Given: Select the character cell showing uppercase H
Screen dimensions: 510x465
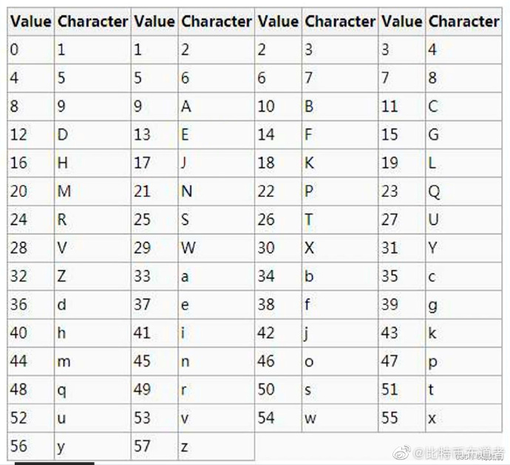Looking at the screenshot, I should point(92,163).
